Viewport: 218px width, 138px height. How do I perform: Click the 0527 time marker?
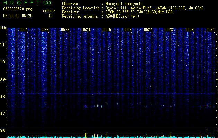click(148, 30)
